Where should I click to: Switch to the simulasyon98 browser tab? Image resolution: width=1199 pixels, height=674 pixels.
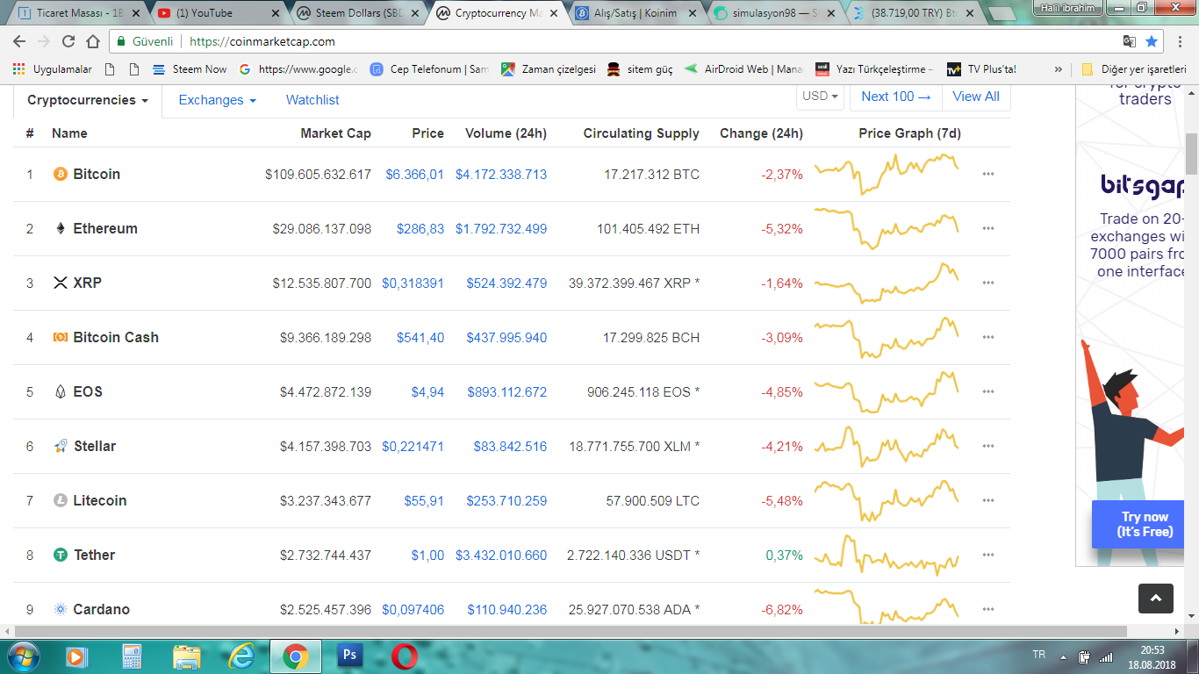[775, 13]
